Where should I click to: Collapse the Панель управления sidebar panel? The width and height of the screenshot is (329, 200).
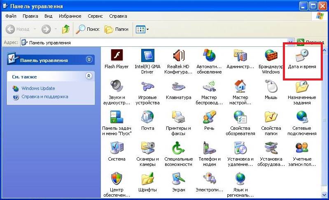tap(89, 60)
